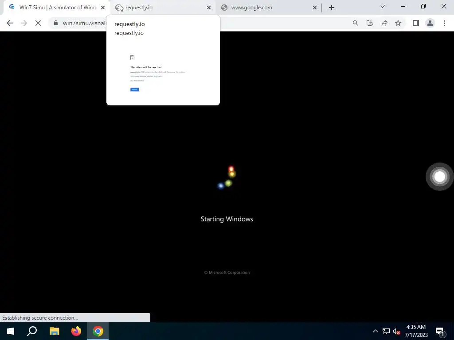The height and width of the screenshot is (340, 454).
Task: Click the requestly.io tab preview thumbnail
Action: (163, 73)
